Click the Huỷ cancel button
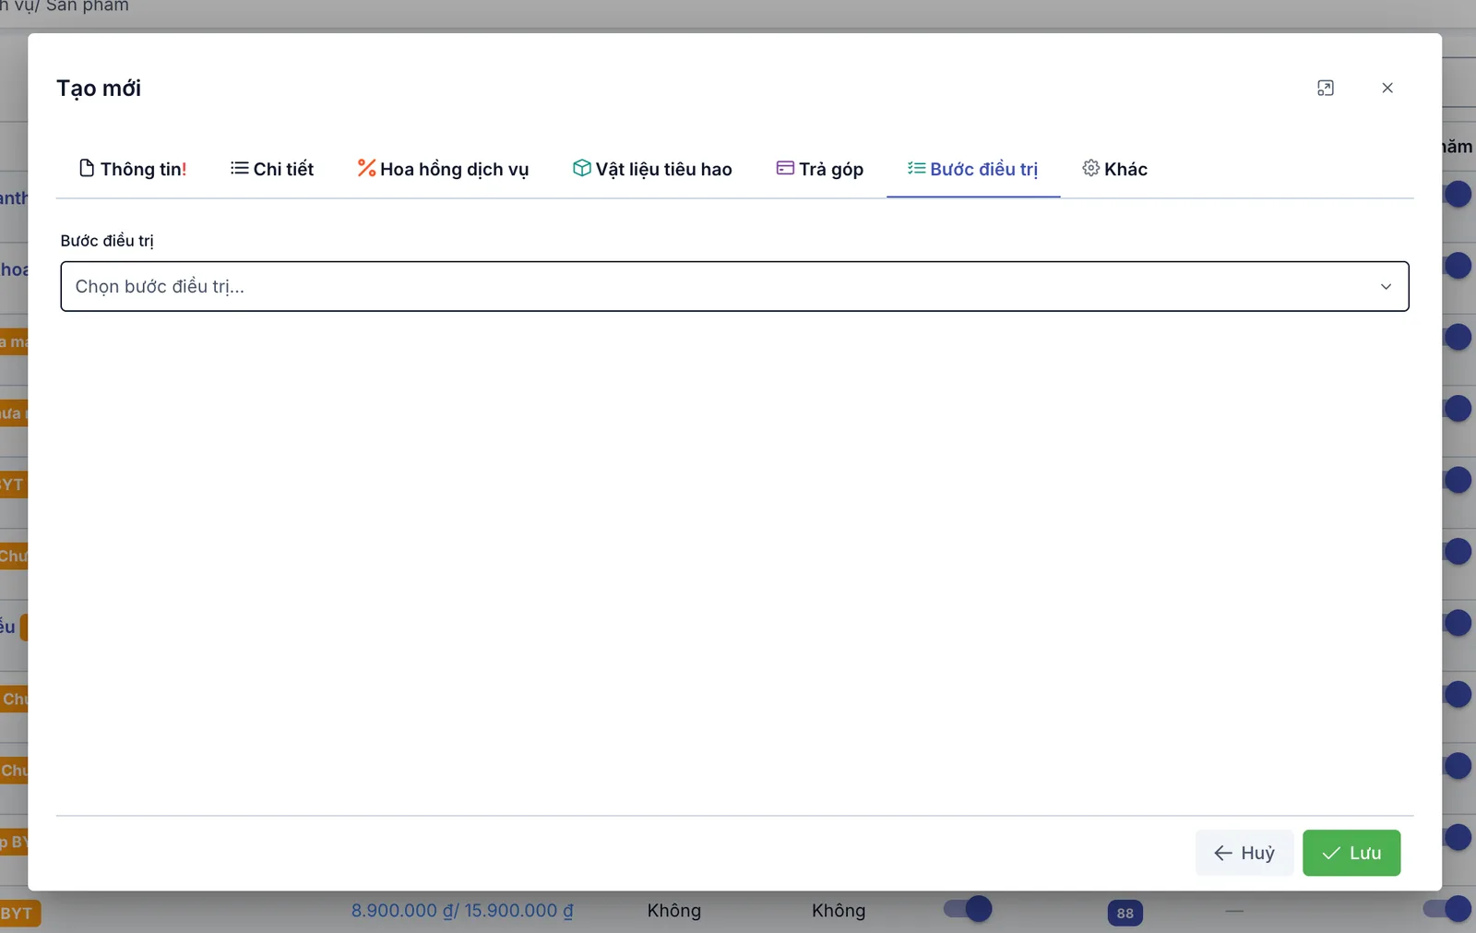The width and height of the screenshot is (1476, 933). click(1244, 853)
